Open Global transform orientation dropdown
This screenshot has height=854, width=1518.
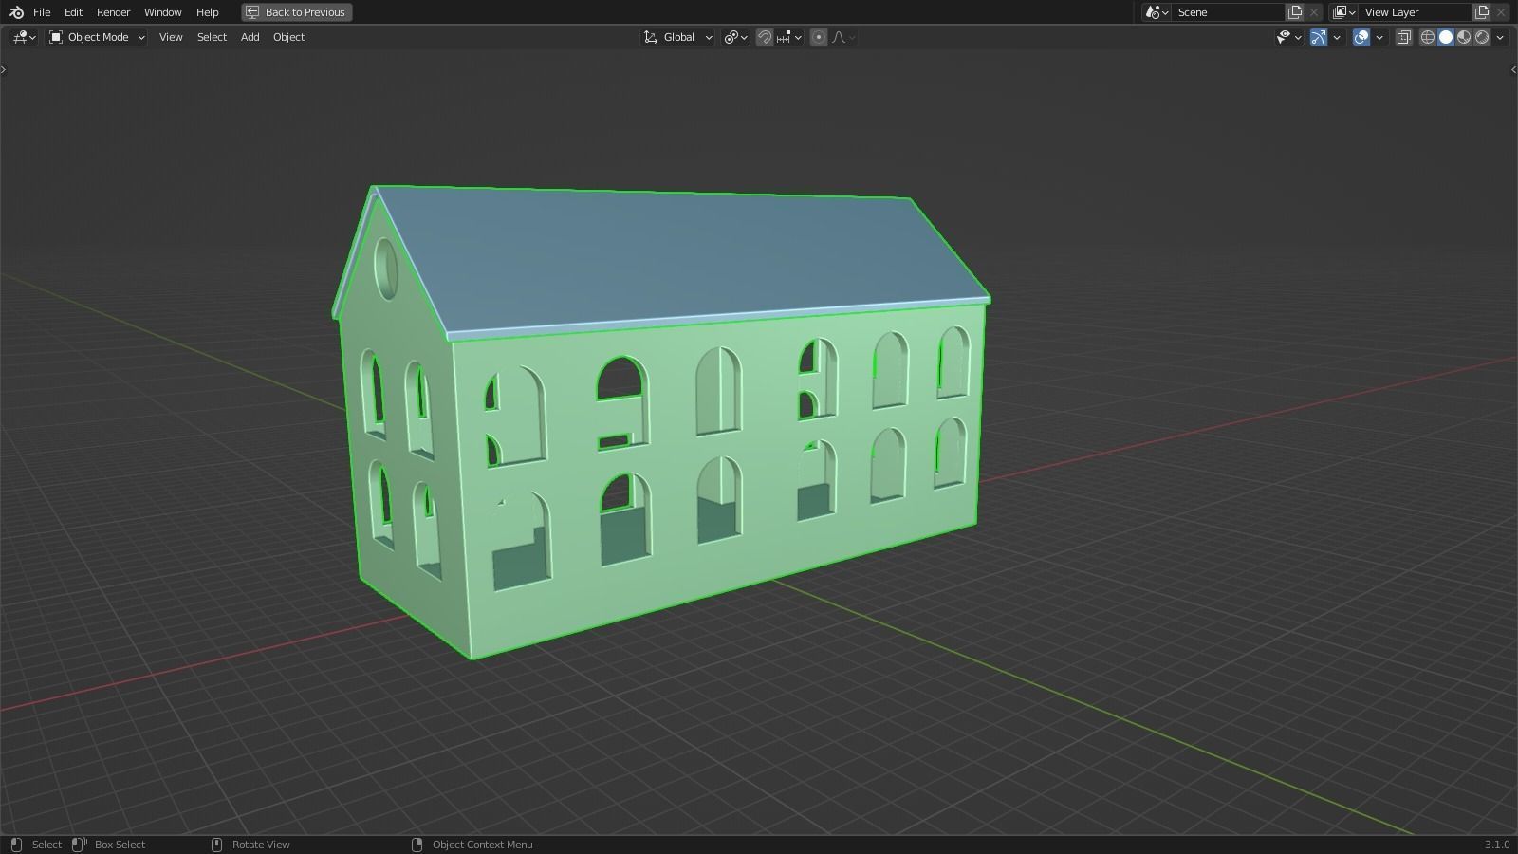coord(678,37)
